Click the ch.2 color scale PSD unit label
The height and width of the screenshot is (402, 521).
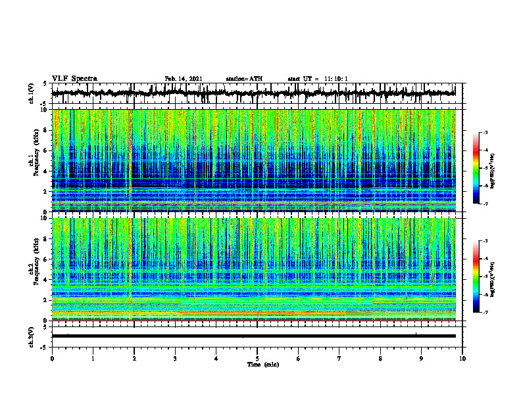[493, 280]
